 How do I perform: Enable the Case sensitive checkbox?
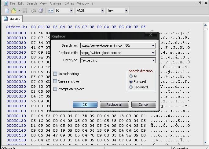click(55, 81)
